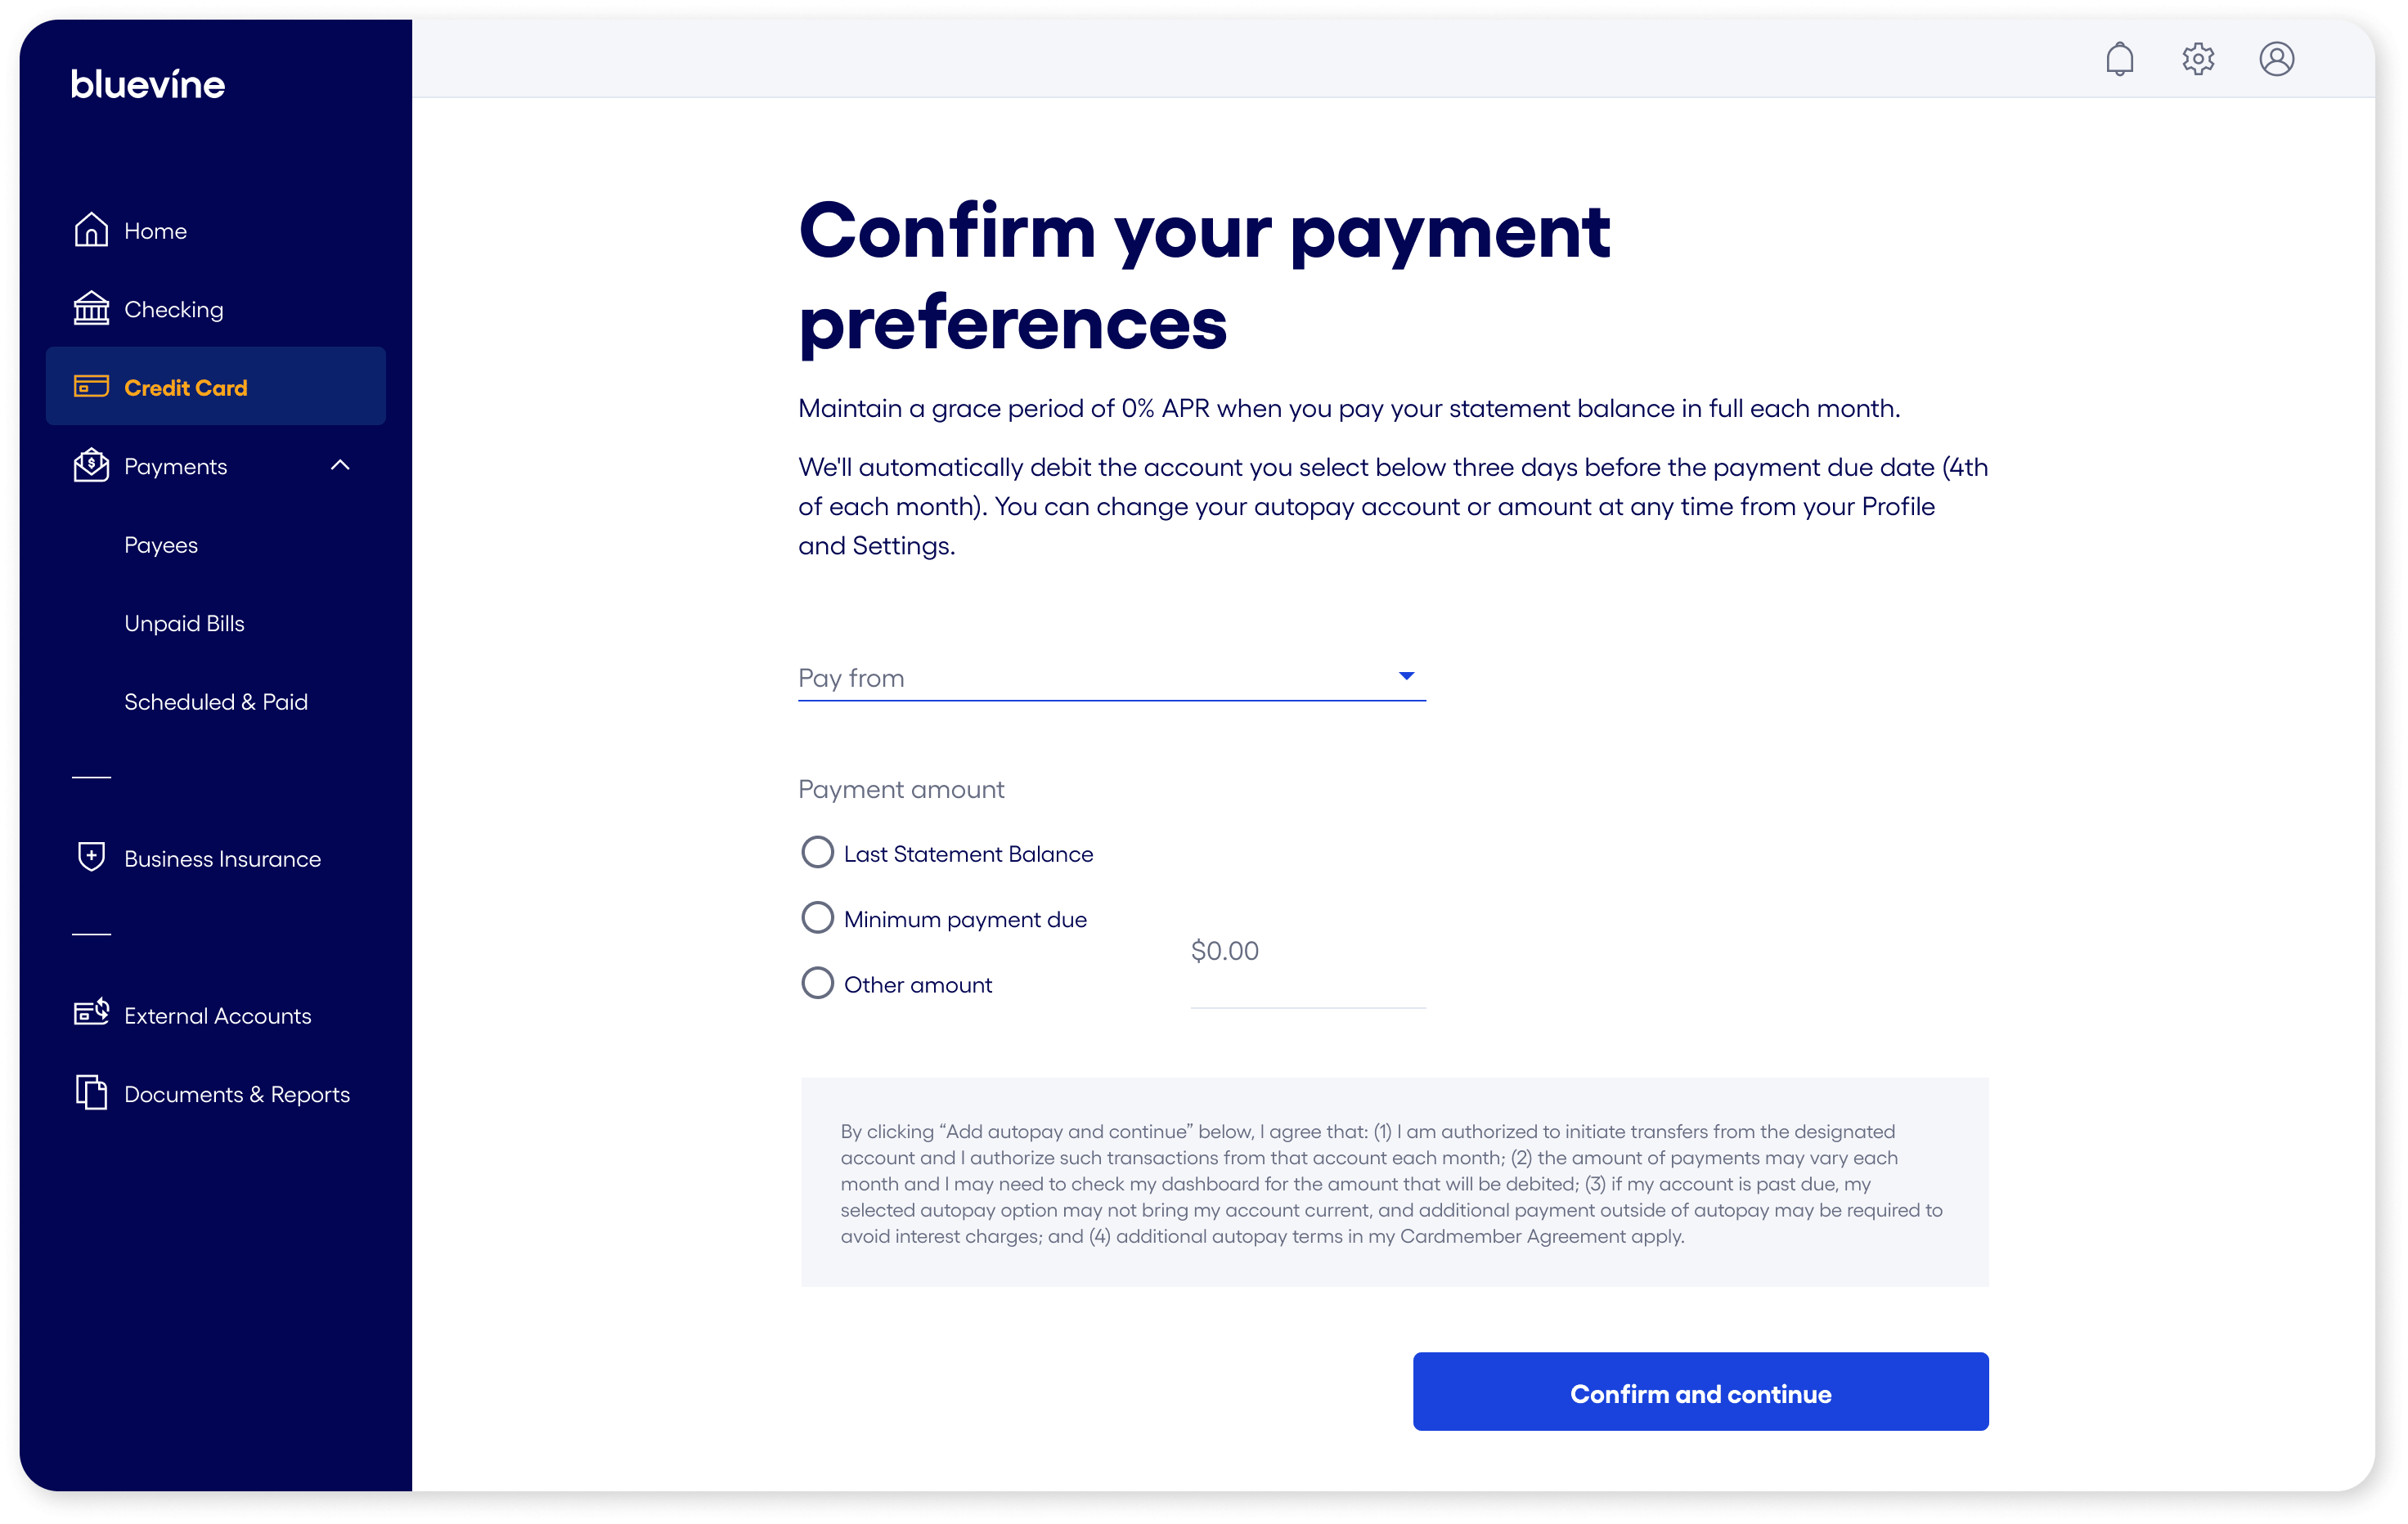Screen dimensions: 2408x1524
Task: Select Last Statement Balance radio option
Action: 817,853
